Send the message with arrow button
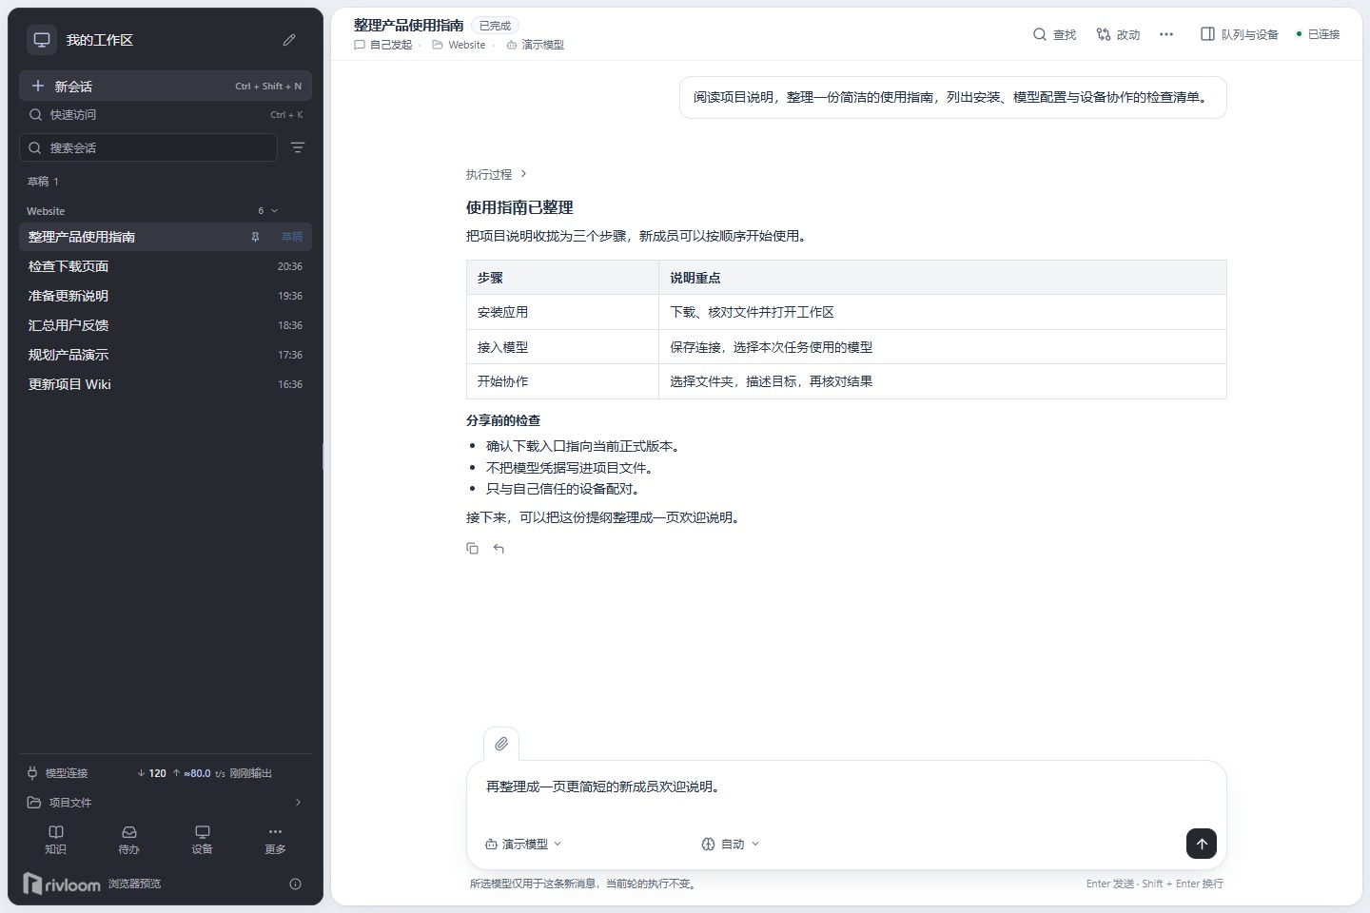 (1202, 844)
